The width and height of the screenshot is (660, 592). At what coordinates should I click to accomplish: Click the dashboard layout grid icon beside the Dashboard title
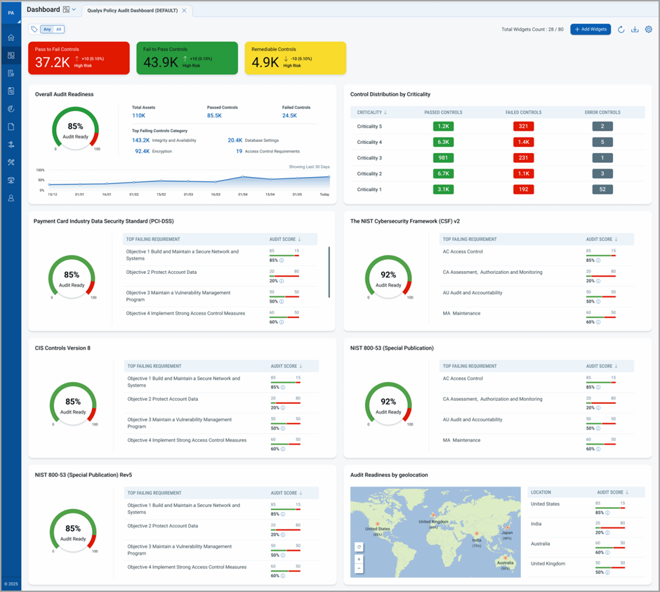click(66, 9)
